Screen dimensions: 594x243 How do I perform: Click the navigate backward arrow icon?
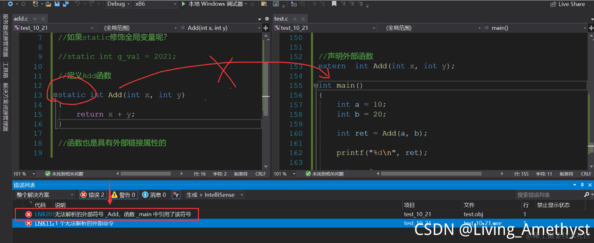pyautogui.click(x=10, y=4)
